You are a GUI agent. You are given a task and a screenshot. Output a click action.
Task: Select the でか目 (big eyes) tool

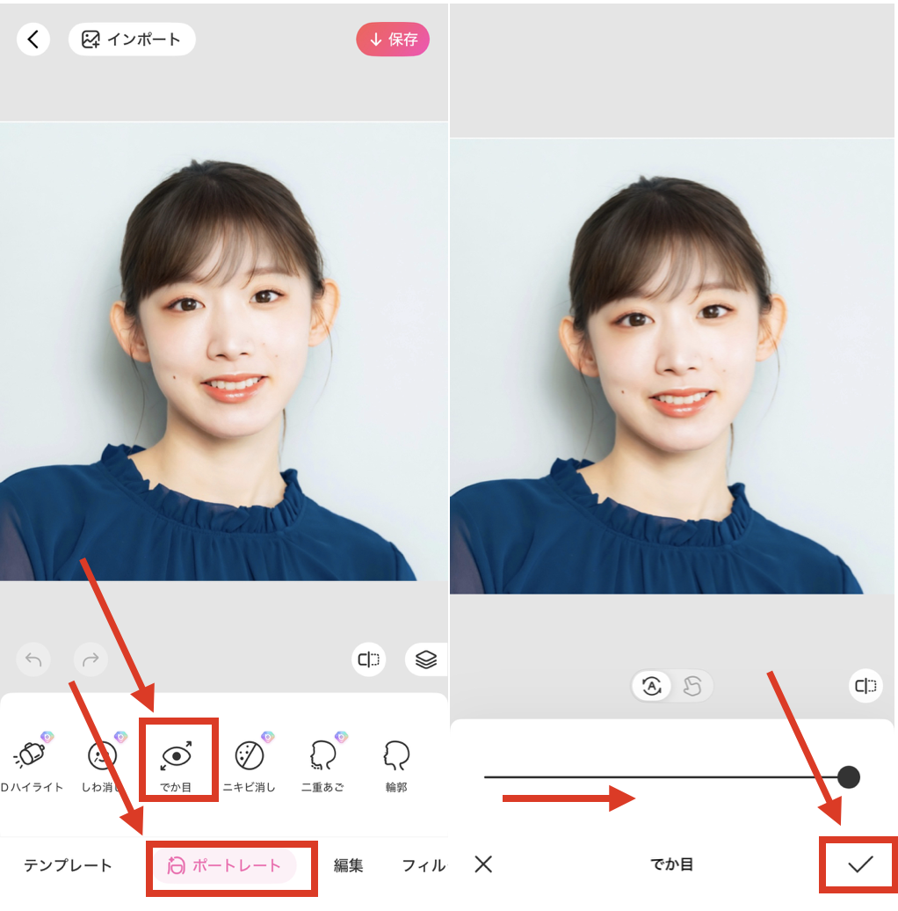179,758
